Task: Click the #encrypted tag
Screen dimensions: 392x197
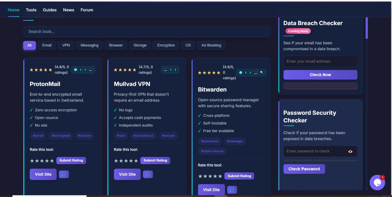Action: pos(61,136)
